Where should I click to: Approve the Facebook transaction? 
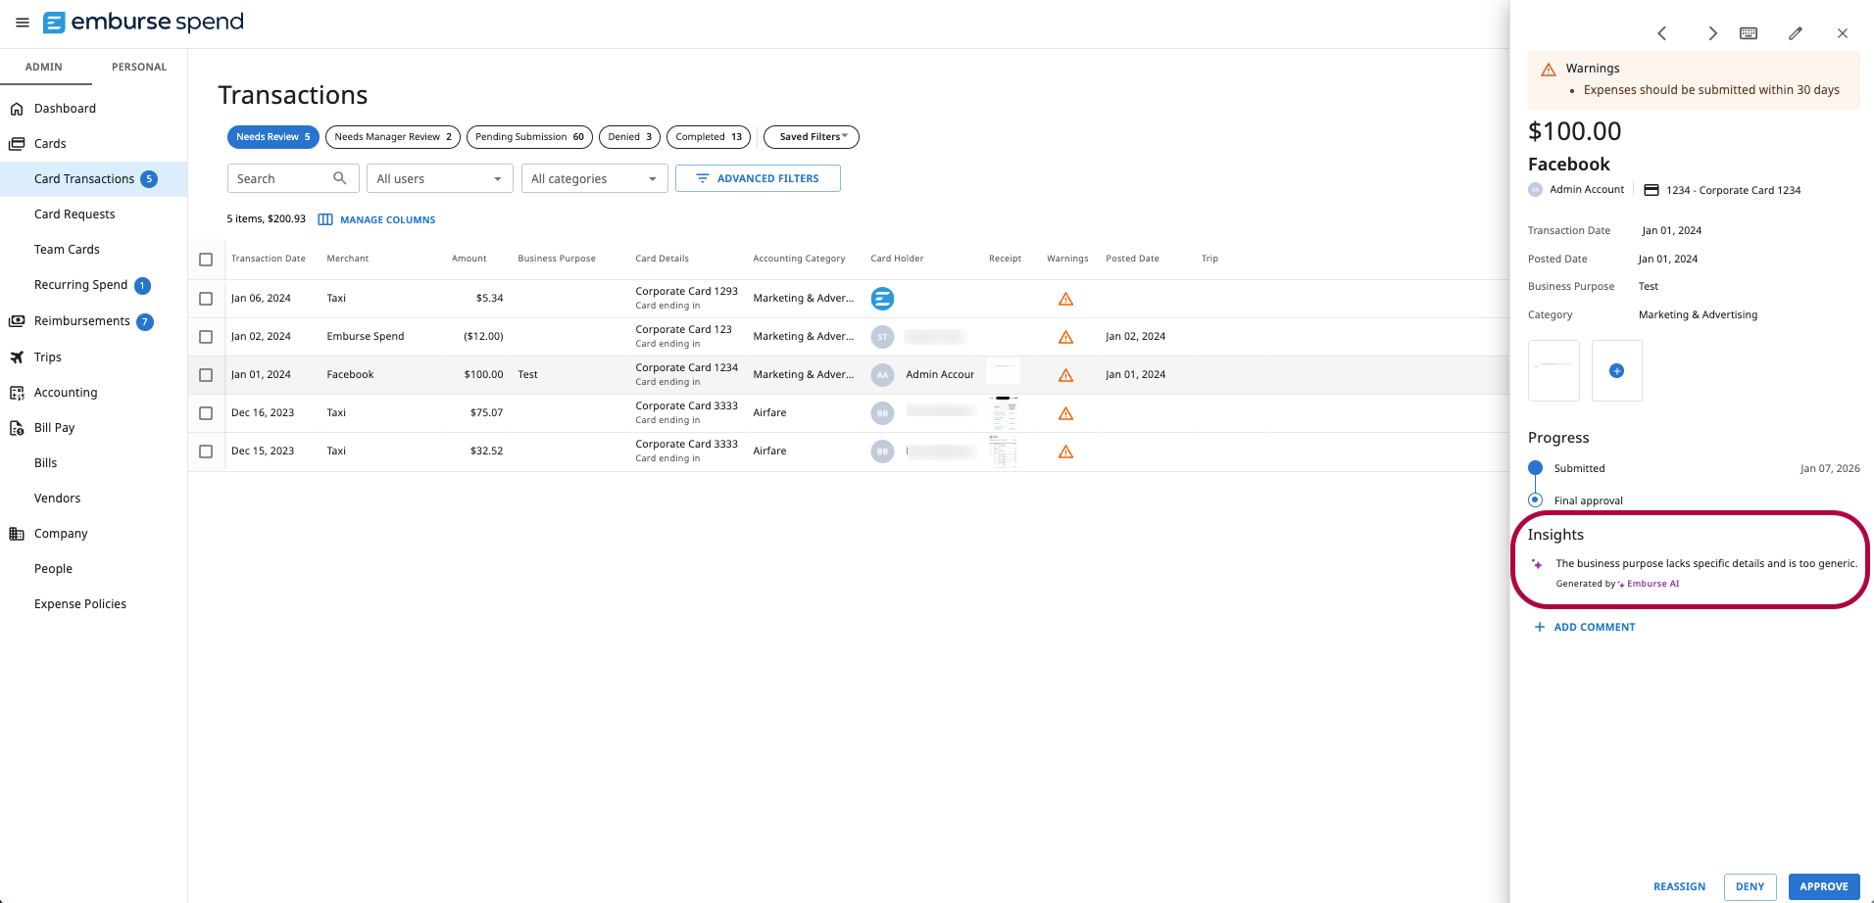pyautogui.click(x=1823, y=886)
